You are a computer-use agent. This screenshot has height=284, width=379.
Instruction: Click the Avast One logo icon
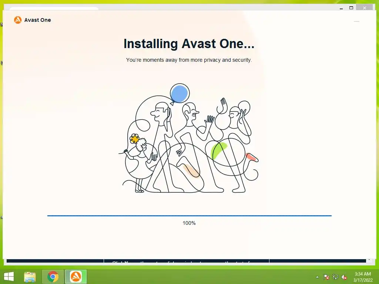18,20
